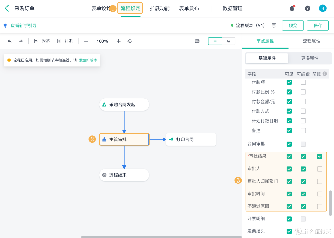Viewport: 334px width, 238px height.
Task: Select the 流程结束 end node
Action: pos(124,175)
